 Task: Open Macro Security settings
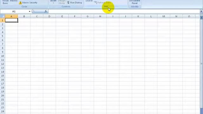(28, 3)
